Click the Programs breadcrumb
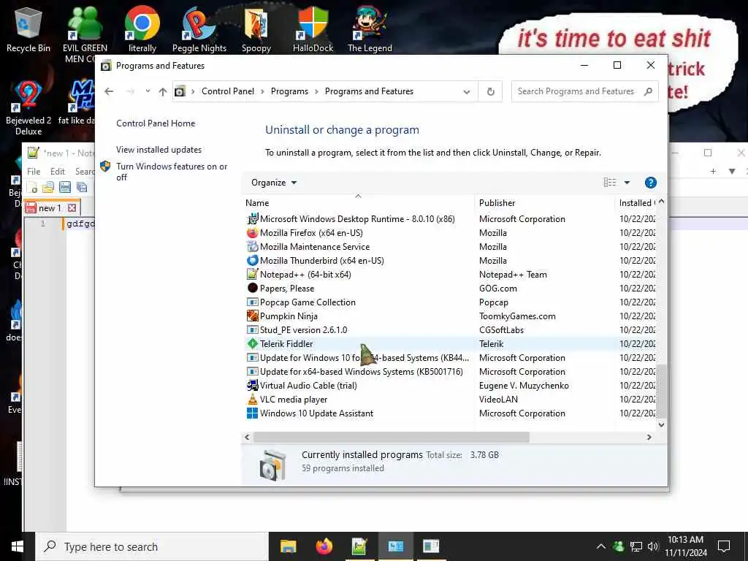 point(289,91)
